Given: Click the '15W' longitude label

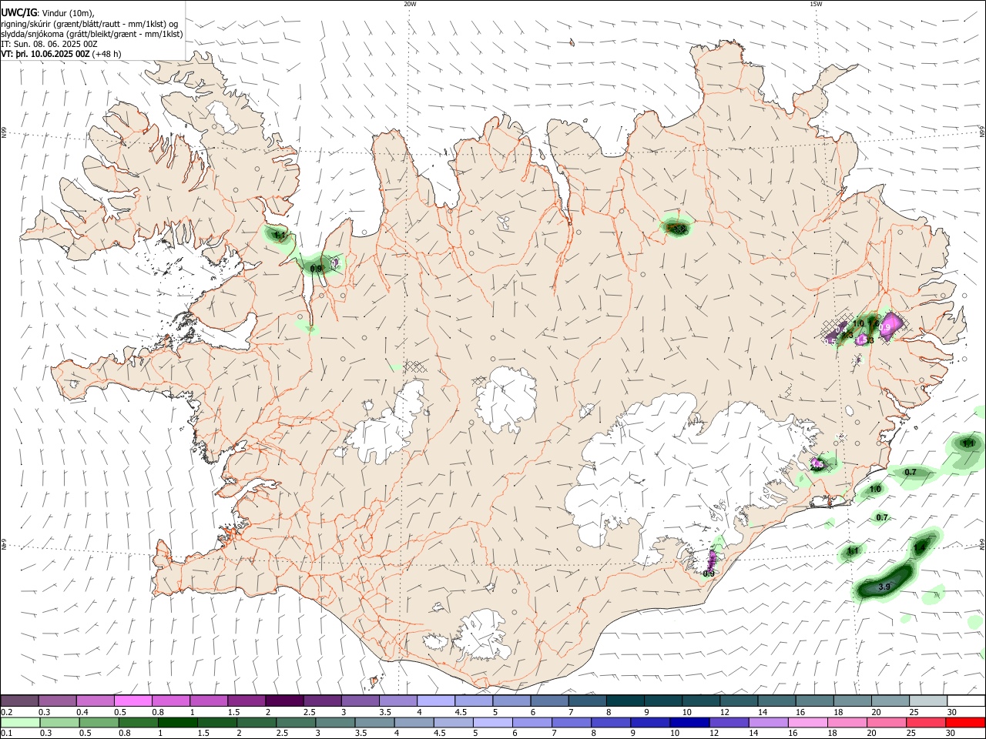Looking at the screenshot, I should (816, 4).
